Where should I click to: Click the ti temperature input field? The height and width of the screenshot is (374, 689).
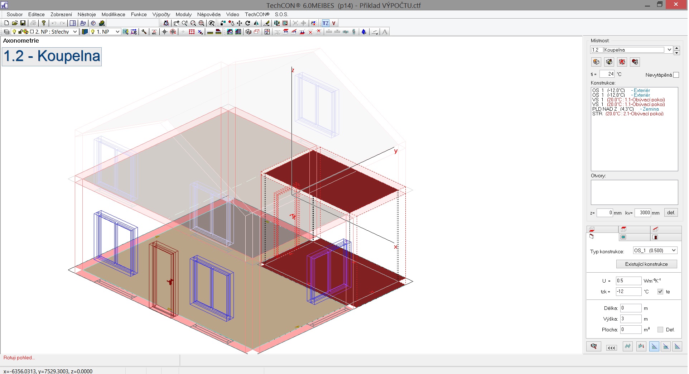coord(607,74)
